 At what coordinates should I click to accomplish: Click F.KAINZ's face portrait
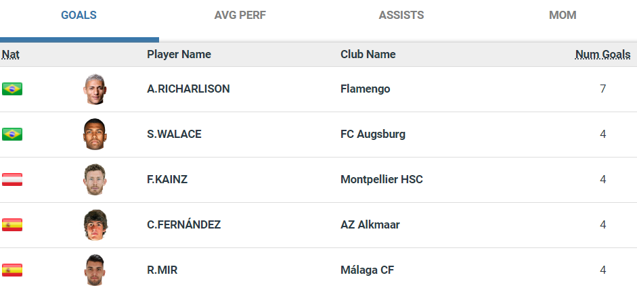[95, 180]
